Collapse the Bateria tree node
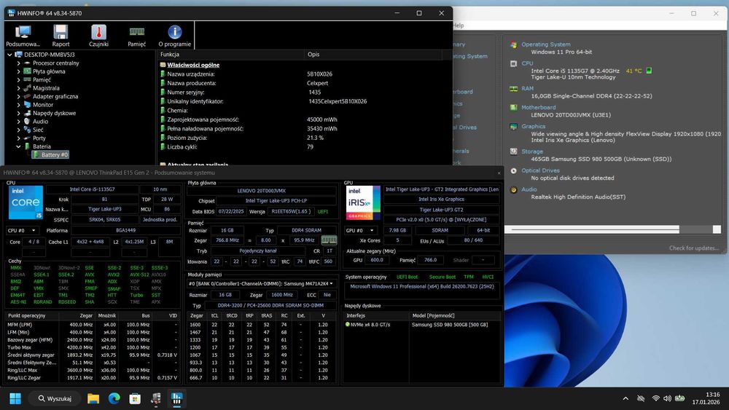The height and width of the screenshot is (410, 729). coord(19,146)
